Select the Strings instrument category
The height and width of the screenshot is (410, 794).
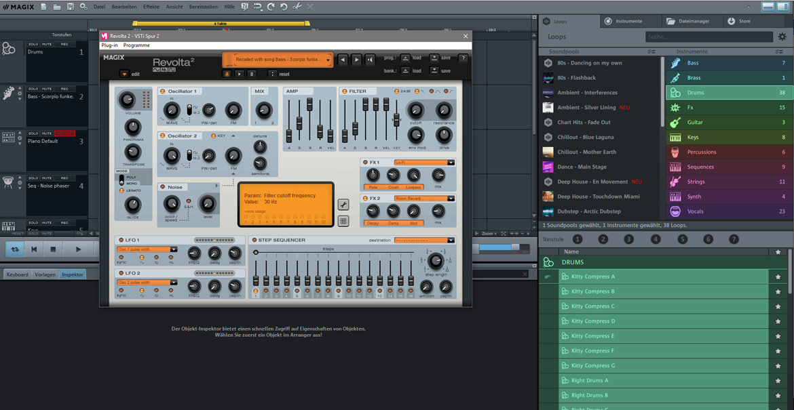[727, 182]
